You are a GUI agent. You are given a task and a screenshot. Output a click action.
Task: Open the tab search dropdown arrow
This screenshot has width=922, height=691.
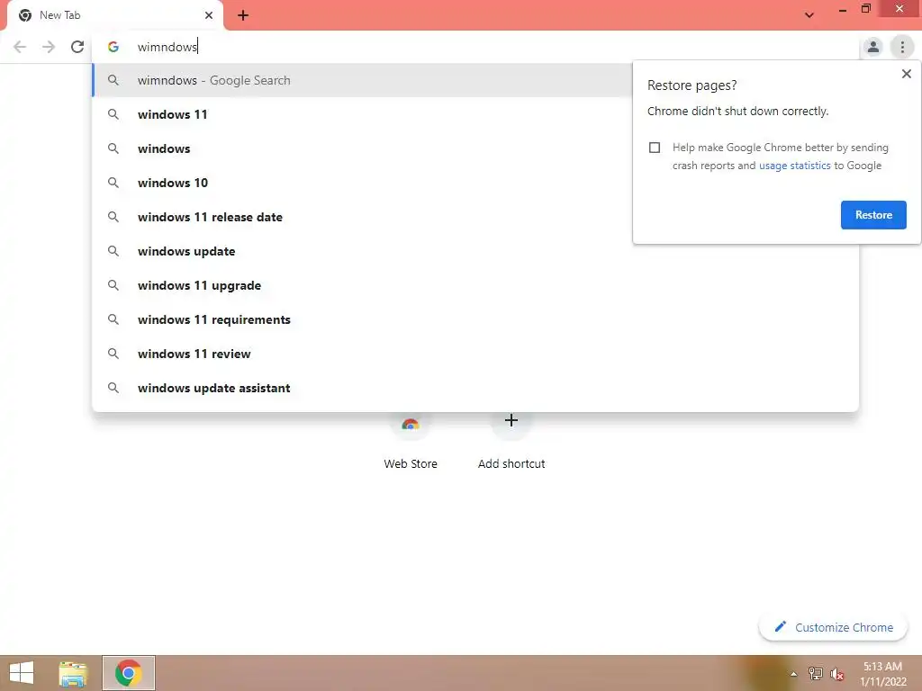pos(809,15)
